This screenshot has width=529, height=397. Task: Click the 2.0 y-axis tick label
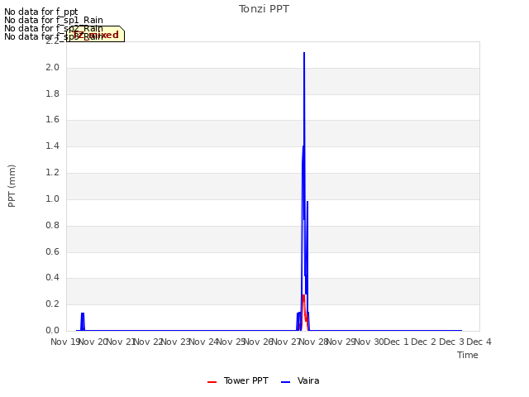pos(52,68)
